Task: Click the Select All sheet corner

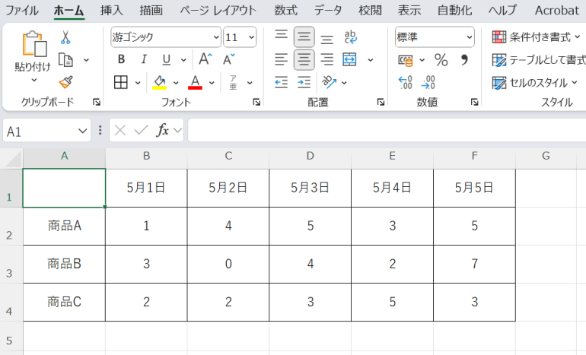Action: click(11, 158)
